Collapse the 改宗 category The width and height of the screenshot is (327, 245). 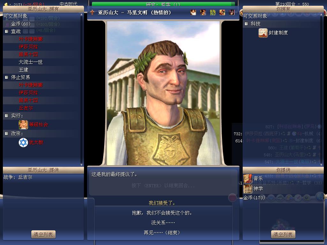[x=6, y=133]
